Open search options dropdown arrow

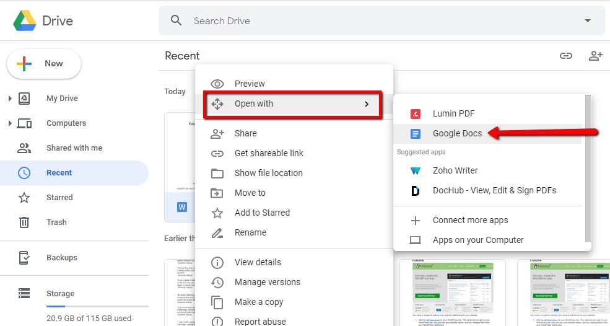(588, 20)
